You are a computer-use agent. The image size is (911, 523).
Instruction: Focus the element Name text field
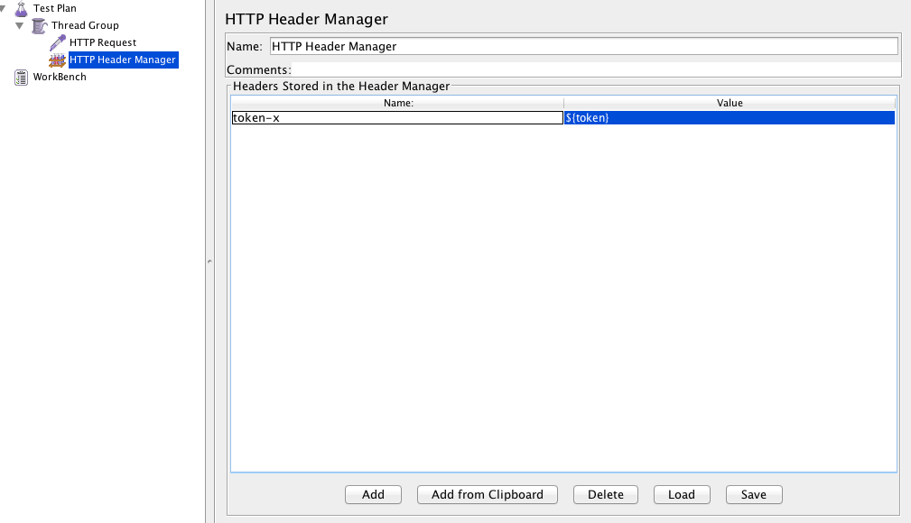coord(583,46)
